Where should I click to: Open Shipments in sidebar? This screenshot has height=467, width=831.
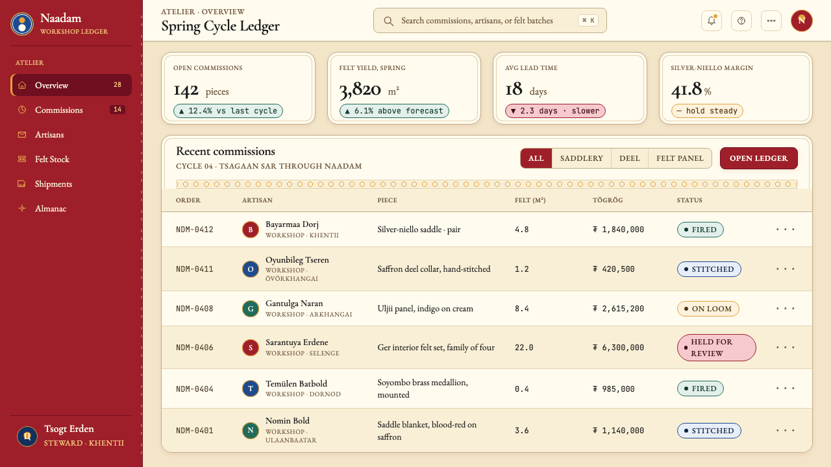click(71, 184)
